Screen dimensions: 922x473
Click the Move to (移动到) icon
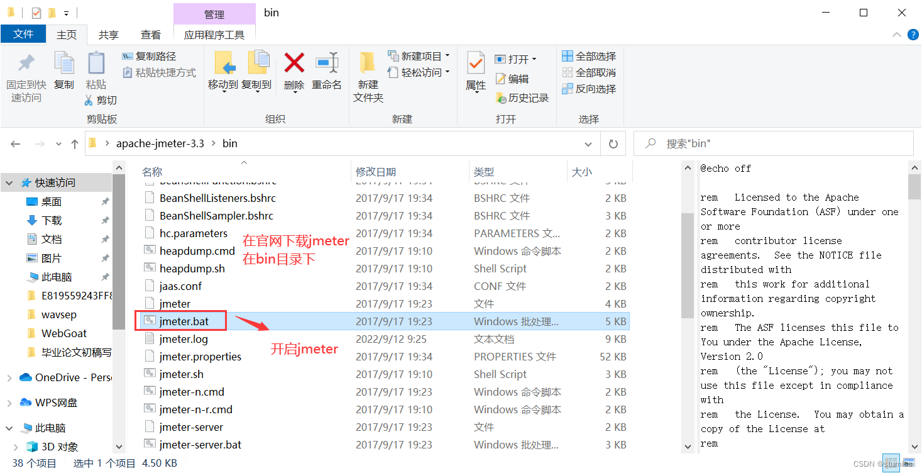pos(224,63)
